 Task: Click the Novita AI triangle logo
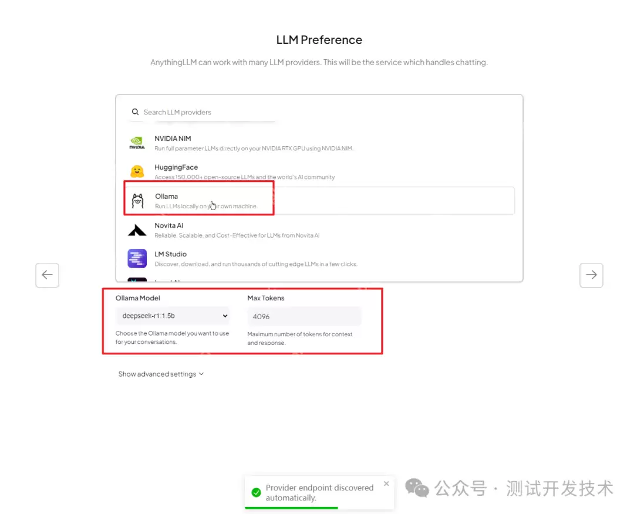(136, 229)
